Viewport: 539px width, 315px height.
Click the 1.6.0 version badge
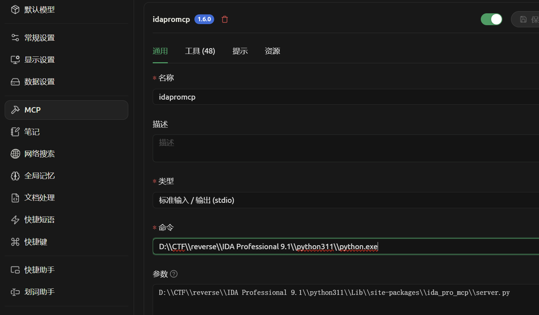click(x=204, y=19)
